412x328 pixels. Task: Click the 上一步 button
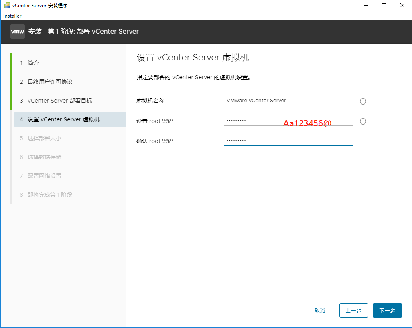pyautogui.click(x=354, y=310)
